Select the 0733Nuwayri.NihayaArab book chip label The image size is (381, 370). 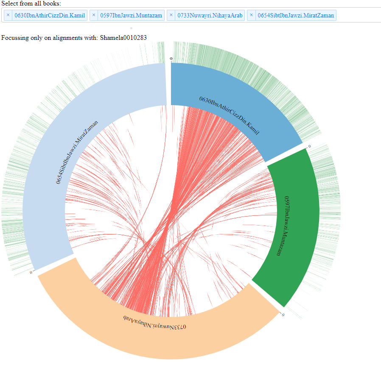[210, 15]
